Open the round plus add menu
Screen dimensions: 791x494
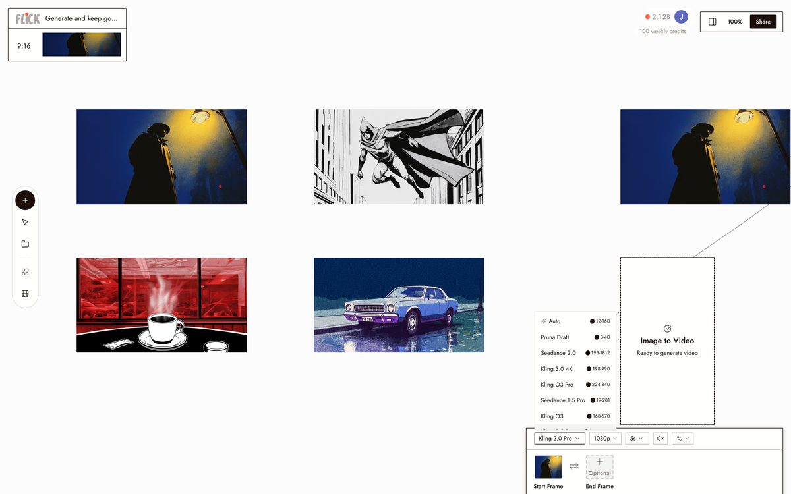[x=25, y=200]
